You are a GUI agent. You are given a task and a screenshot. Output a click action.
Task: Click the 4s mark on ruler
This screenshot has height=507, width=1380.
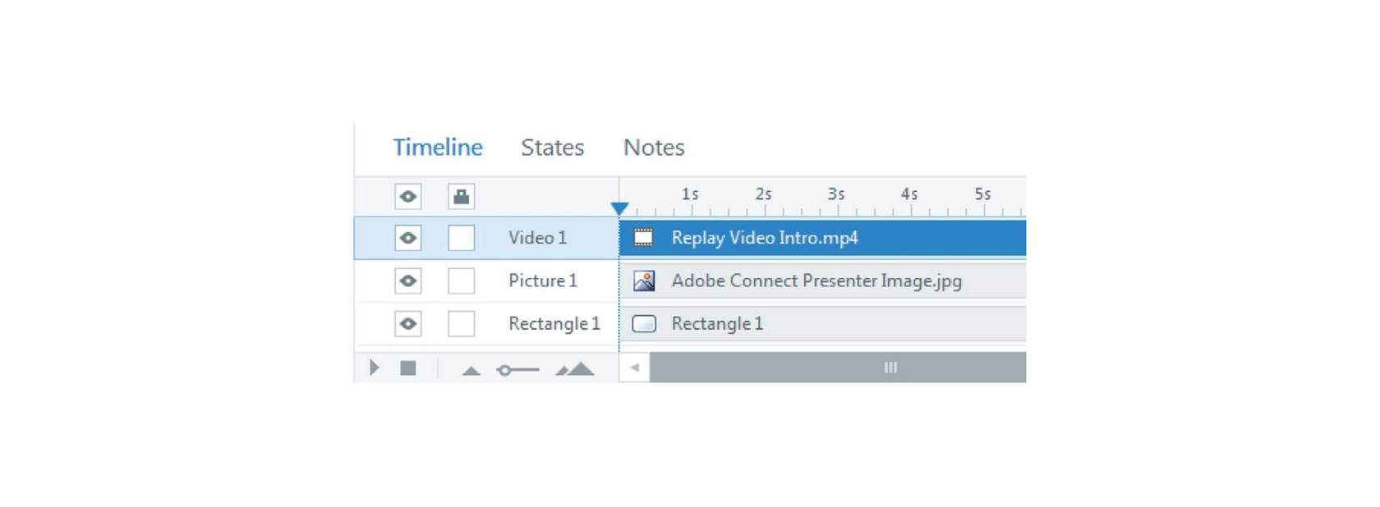[909, 194]
